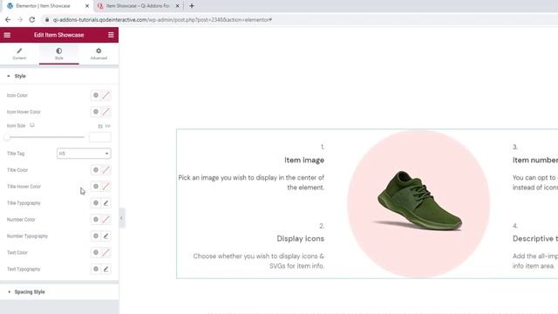Reload the browser page
This screenshot has width=558, height=314.
[32, 19]
